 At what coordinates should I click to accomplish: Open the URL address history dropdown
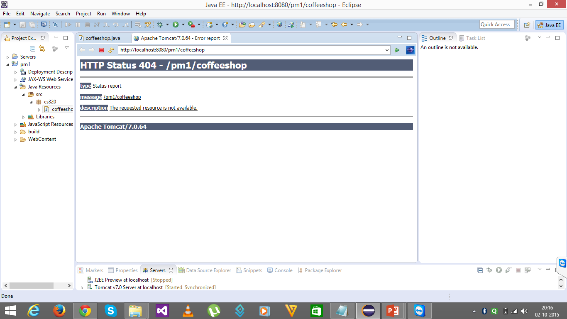coord(387,50)
